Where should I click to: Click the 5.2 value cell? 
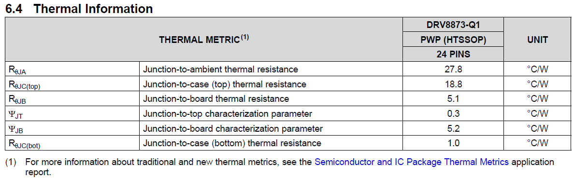[x=453, y=129]
